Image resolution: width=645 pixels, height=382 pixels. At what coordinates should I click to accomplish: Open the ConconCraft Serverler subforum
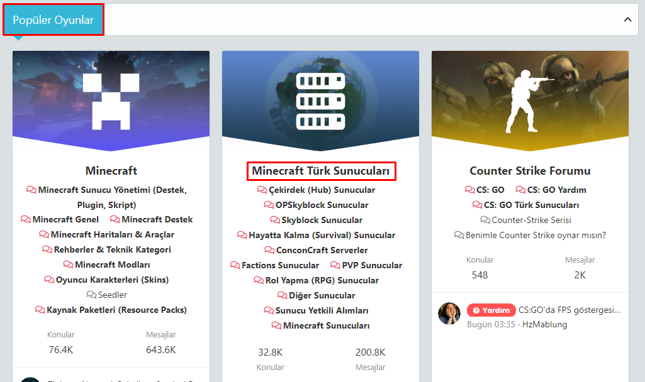(322, 250)
